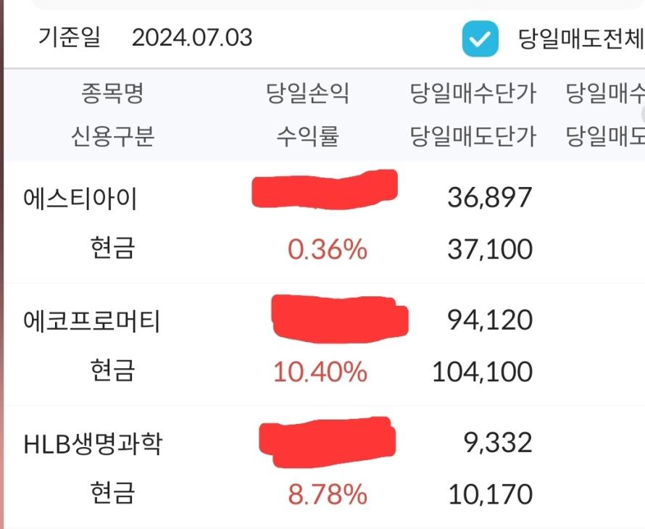Click the 104,100 sell price value
Screen dimensions: 645x529
482,372
